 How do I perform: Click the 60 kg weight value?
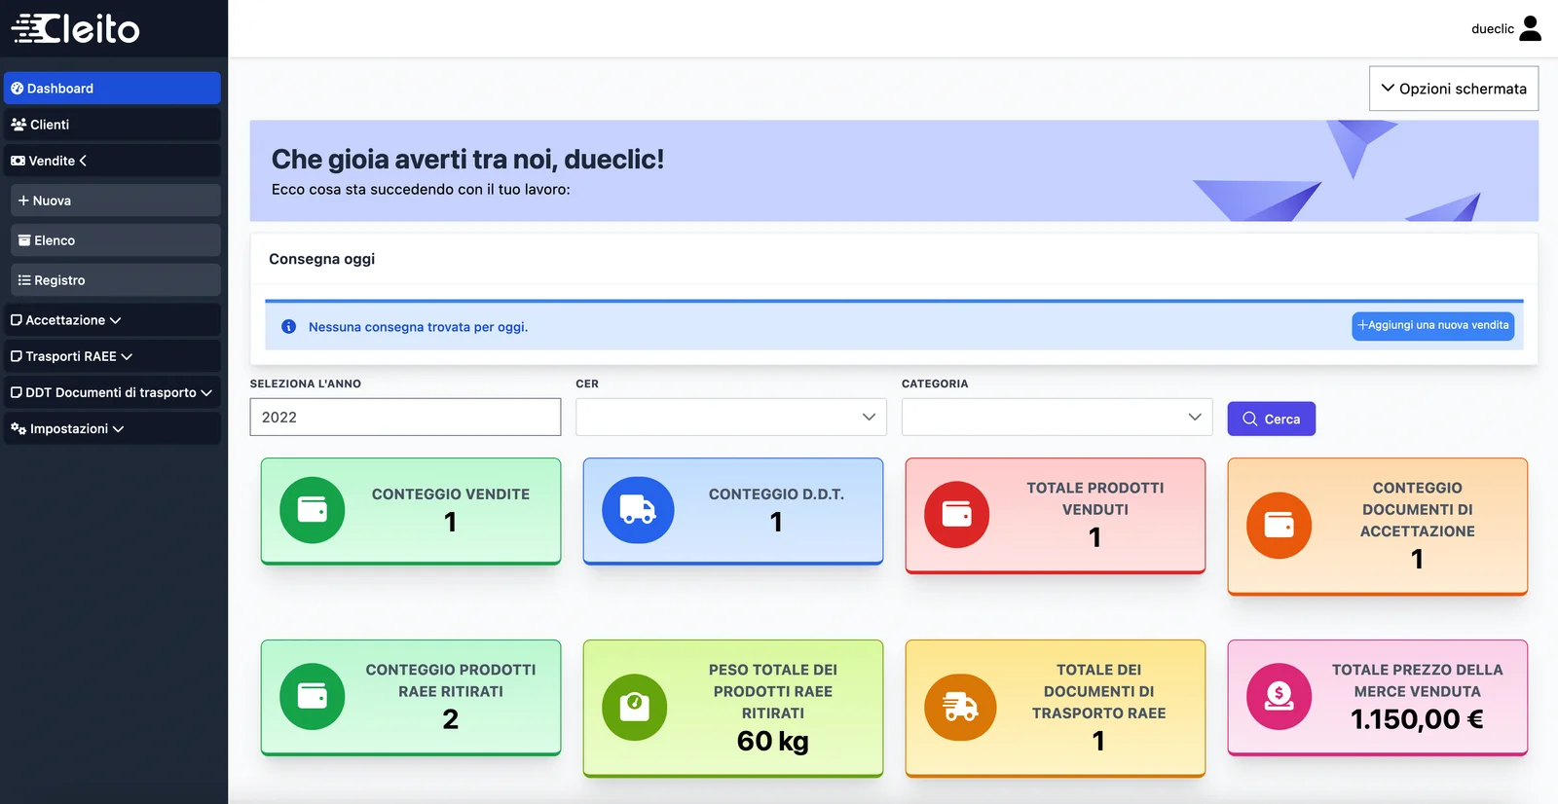(x=773, y=742)
